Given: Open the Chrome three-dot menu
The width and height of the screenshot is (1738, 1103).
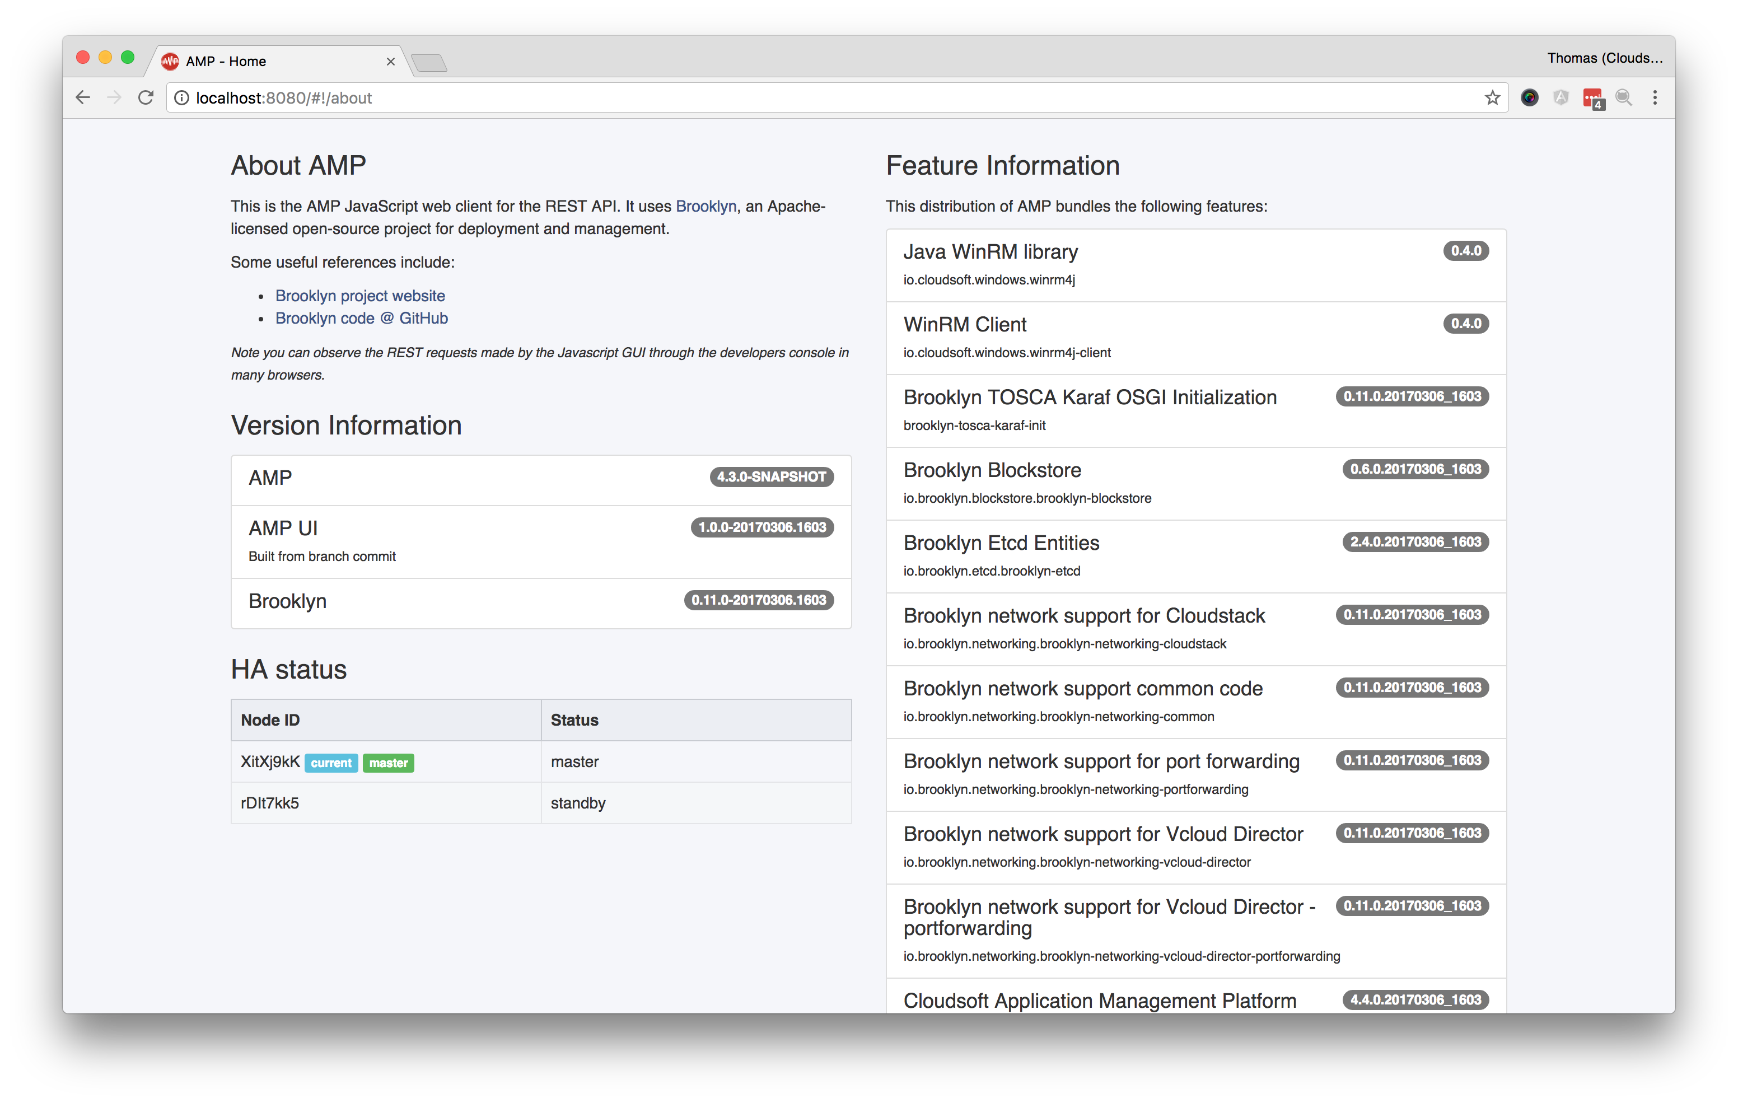Looking at the screenshot, I should pyautogui.click(x=1655, y=97).
